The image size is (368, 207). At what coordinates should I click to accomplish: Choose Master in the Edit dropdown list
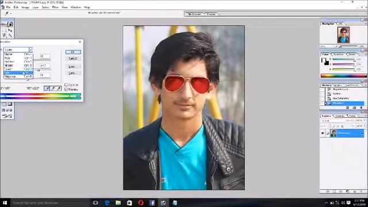coord(18,54)
